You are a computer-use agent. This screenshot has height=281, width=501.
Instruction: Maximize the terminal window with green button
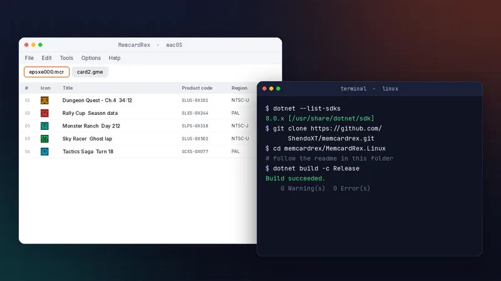278,89
